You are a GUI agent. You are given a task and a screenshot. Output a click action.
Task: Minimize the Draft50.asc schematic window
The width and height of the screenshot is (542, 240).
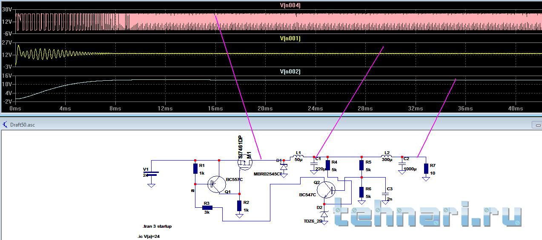click(536, 125)
